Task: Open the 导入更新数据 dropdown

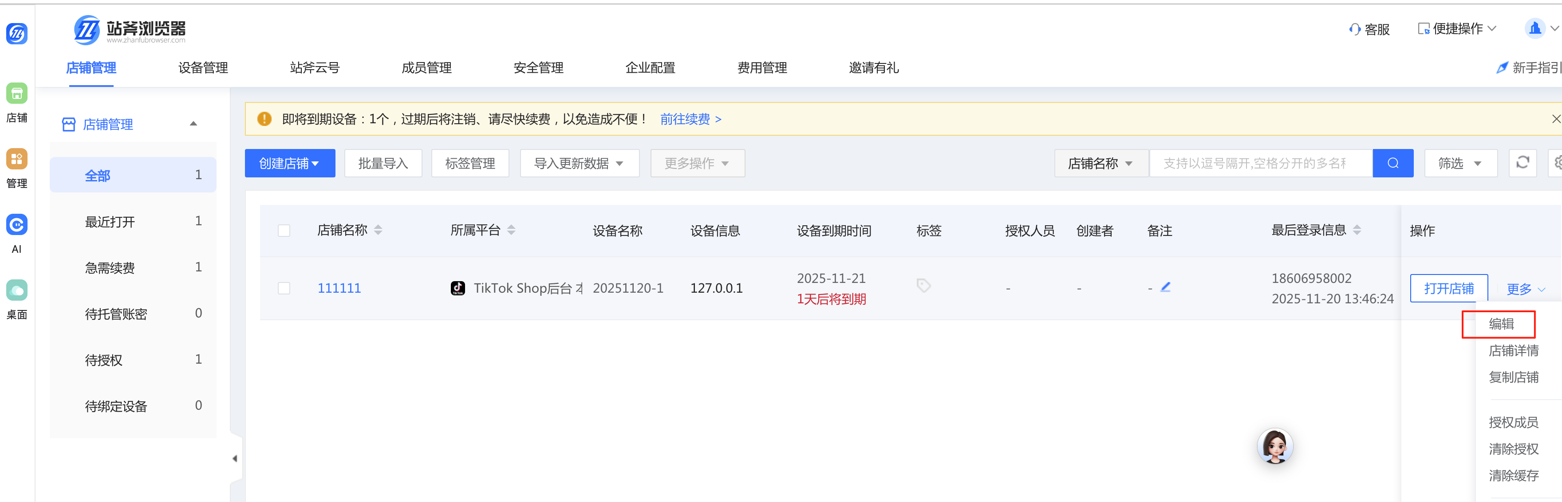Action: click(579, 163)
